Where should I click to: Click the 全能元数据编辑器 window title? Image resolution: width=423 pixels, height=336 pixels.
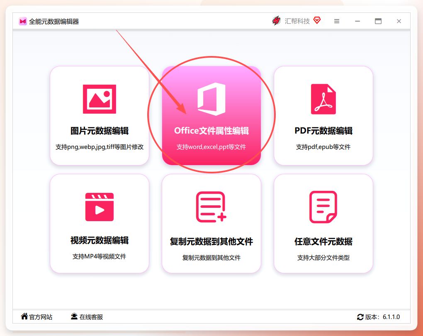coord(53,22)
